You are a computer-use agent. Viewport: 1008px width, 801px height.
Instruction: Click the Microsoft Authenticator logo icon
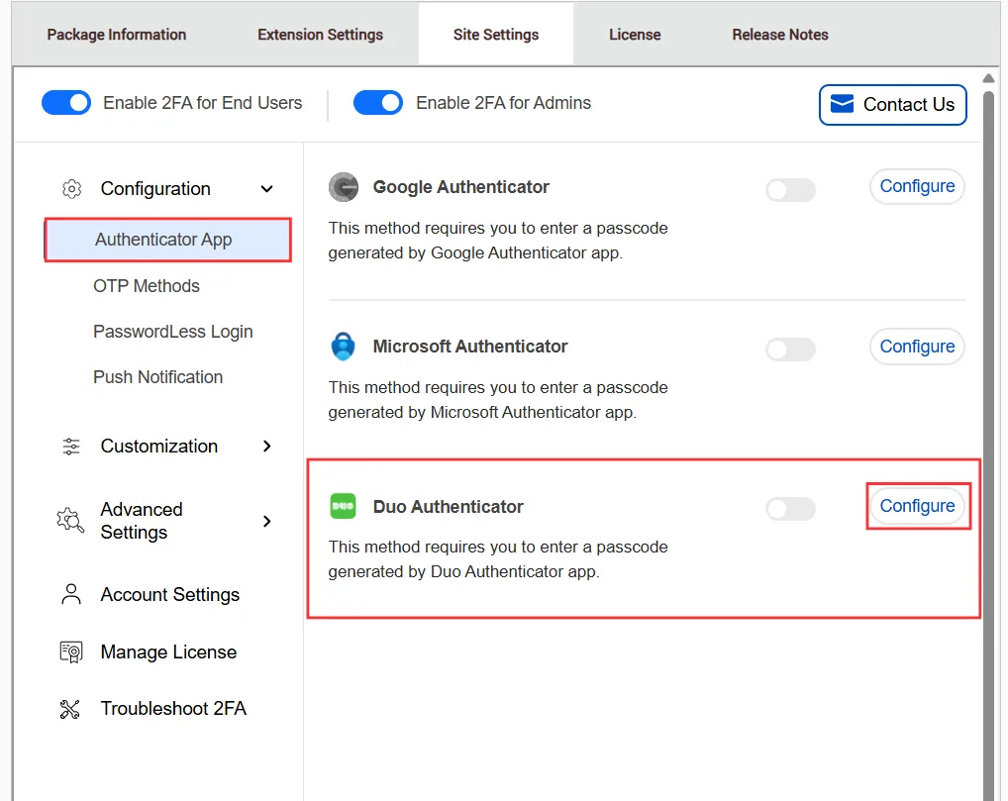pyautogui.click(x=344, y=348)
